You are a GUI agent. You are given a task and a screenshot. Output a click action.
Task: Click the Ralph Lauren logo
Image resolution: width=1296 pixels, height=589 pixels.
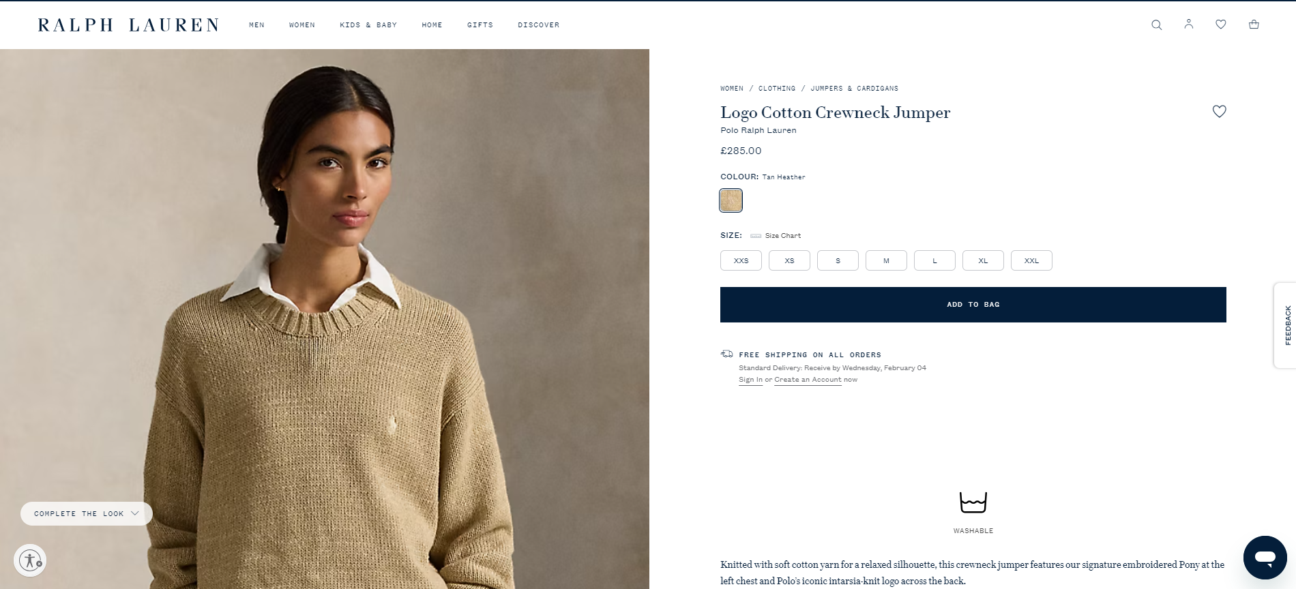point(128,25)
